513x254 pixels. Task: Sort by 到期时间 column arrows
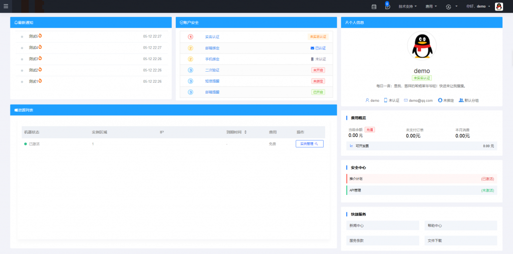[x=245, y=132]
